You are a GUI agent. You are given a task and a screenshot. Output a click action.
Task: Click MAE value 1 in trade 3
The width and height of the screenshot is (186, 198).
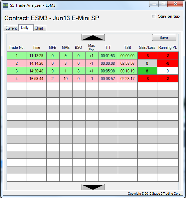pyautogui.click(x=66, y=71)
